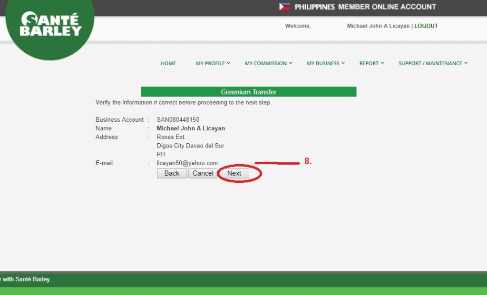Click the Philippines flag icon
This screenshot has width=487, height=295.
point(284,7)
